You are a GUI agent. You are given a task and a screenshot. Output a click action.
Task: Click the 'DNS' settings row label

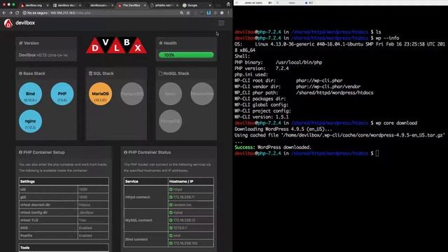coord(24,227)
